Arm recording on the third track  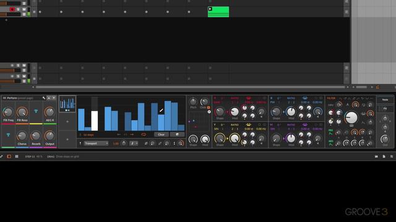point(12,65)
